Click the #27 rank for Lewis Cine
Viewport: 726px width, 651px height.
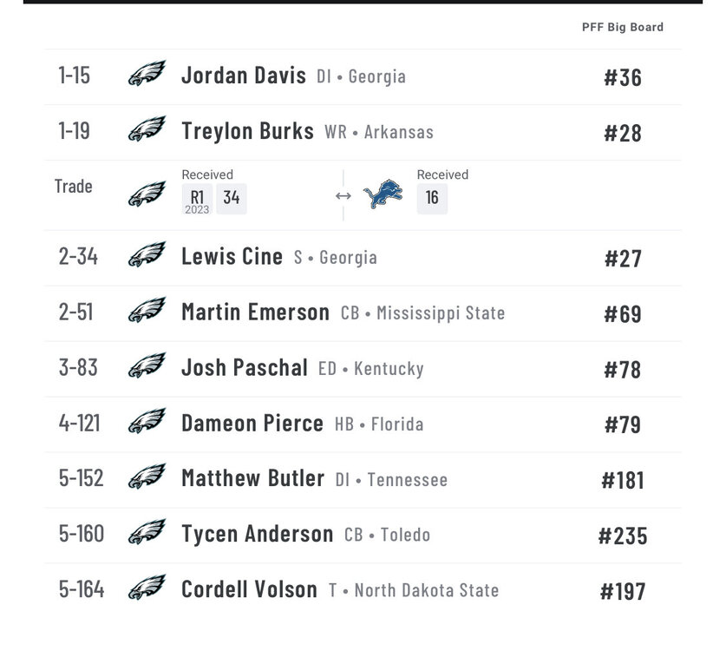[623, 258]
